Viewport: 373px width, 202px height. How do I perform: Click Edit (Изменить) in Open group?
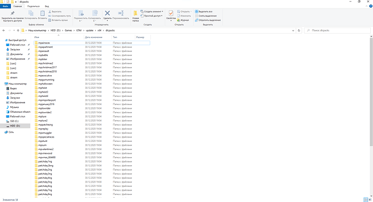click(x=184, y=16)
